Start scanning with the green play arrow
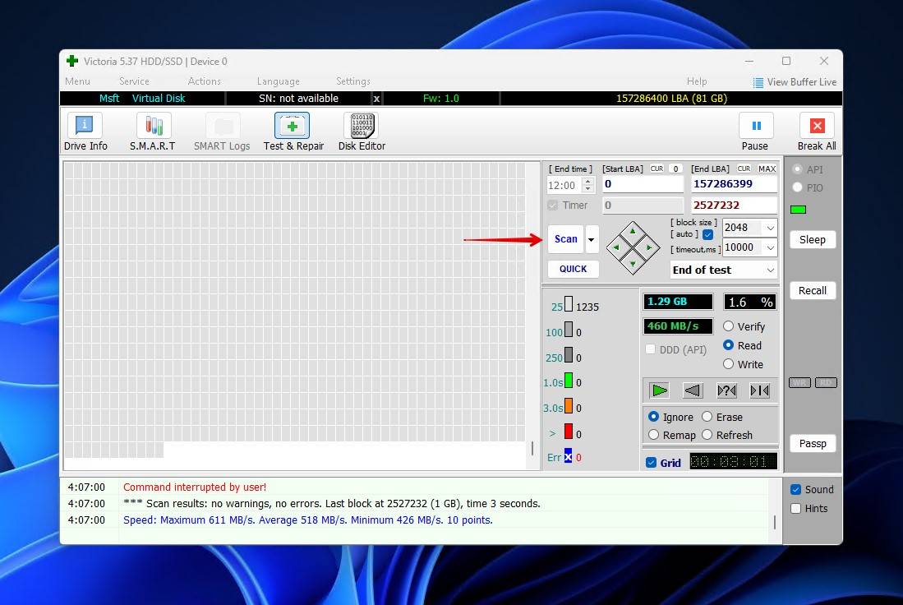 click(659, 390)
